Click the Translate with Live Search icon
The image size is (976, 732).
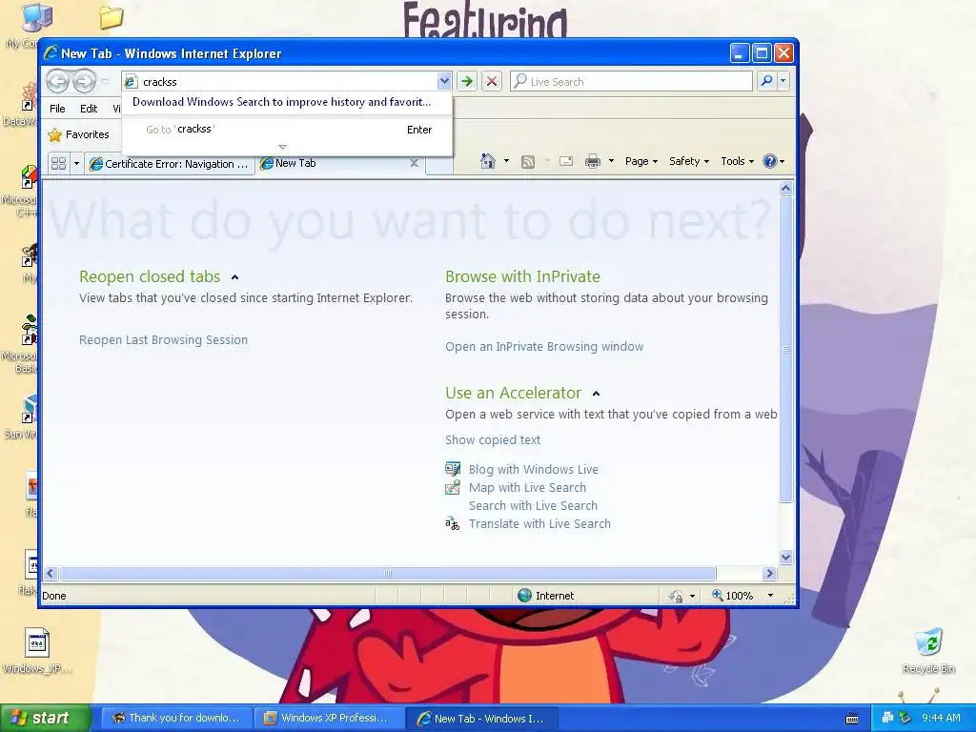(453, 523)
